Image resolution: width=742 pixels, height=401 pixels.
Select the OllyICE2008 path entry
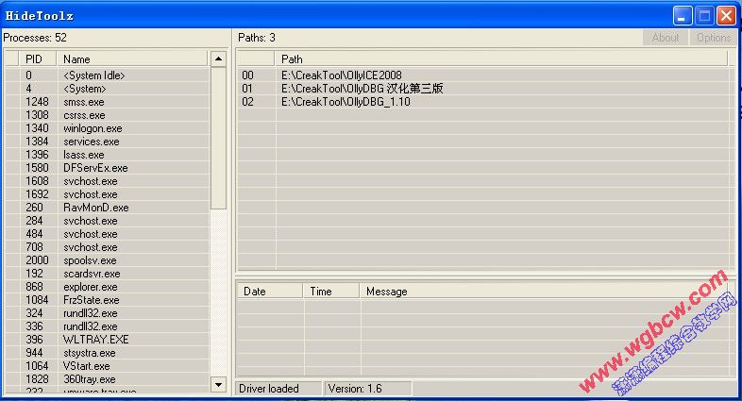328,75
